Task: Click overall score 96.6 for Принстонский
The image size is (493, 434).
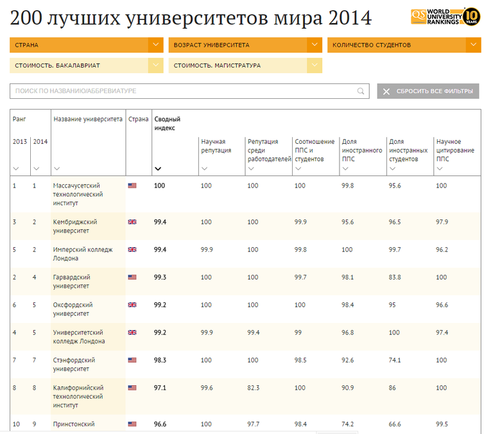Action: point(160,424)
